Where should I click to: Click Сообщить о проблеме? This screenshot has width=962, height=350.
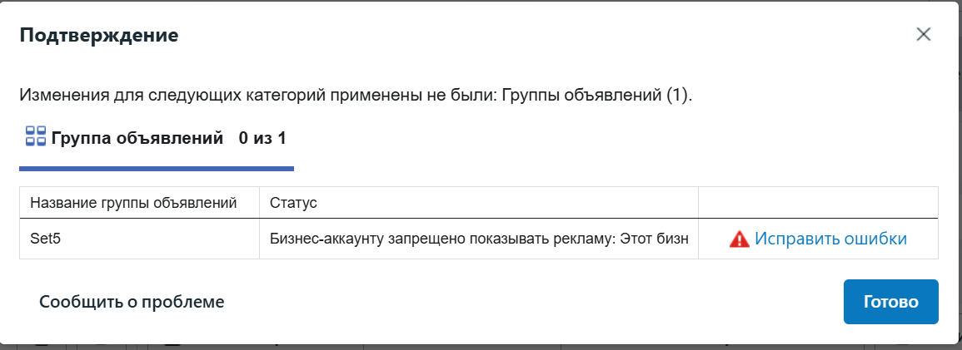click(132, 302)
